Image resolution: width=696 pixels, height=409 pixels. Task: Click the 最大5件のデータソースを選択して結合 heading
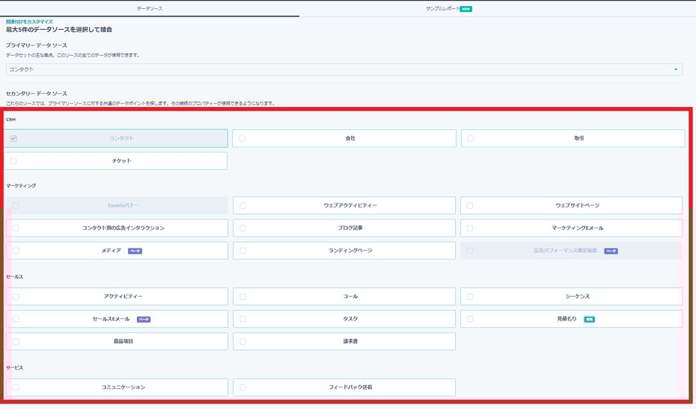tap(59, 29)
